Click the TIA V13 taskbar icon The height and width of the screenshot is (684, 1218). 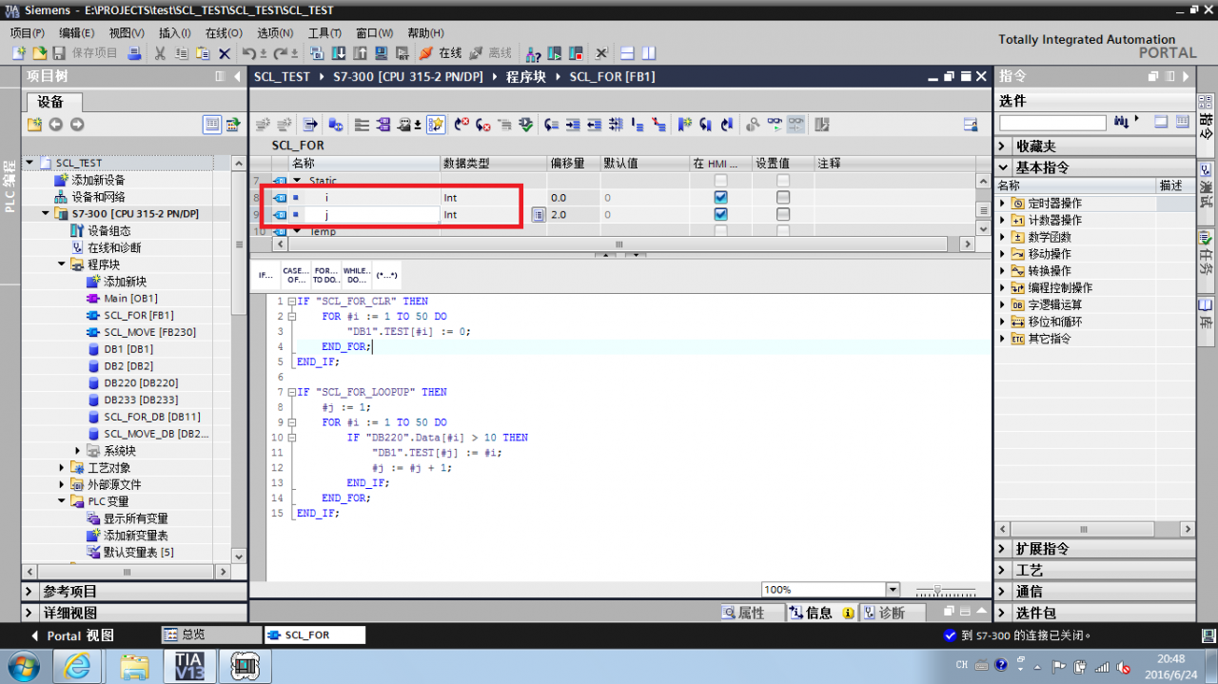pos(189,665)
